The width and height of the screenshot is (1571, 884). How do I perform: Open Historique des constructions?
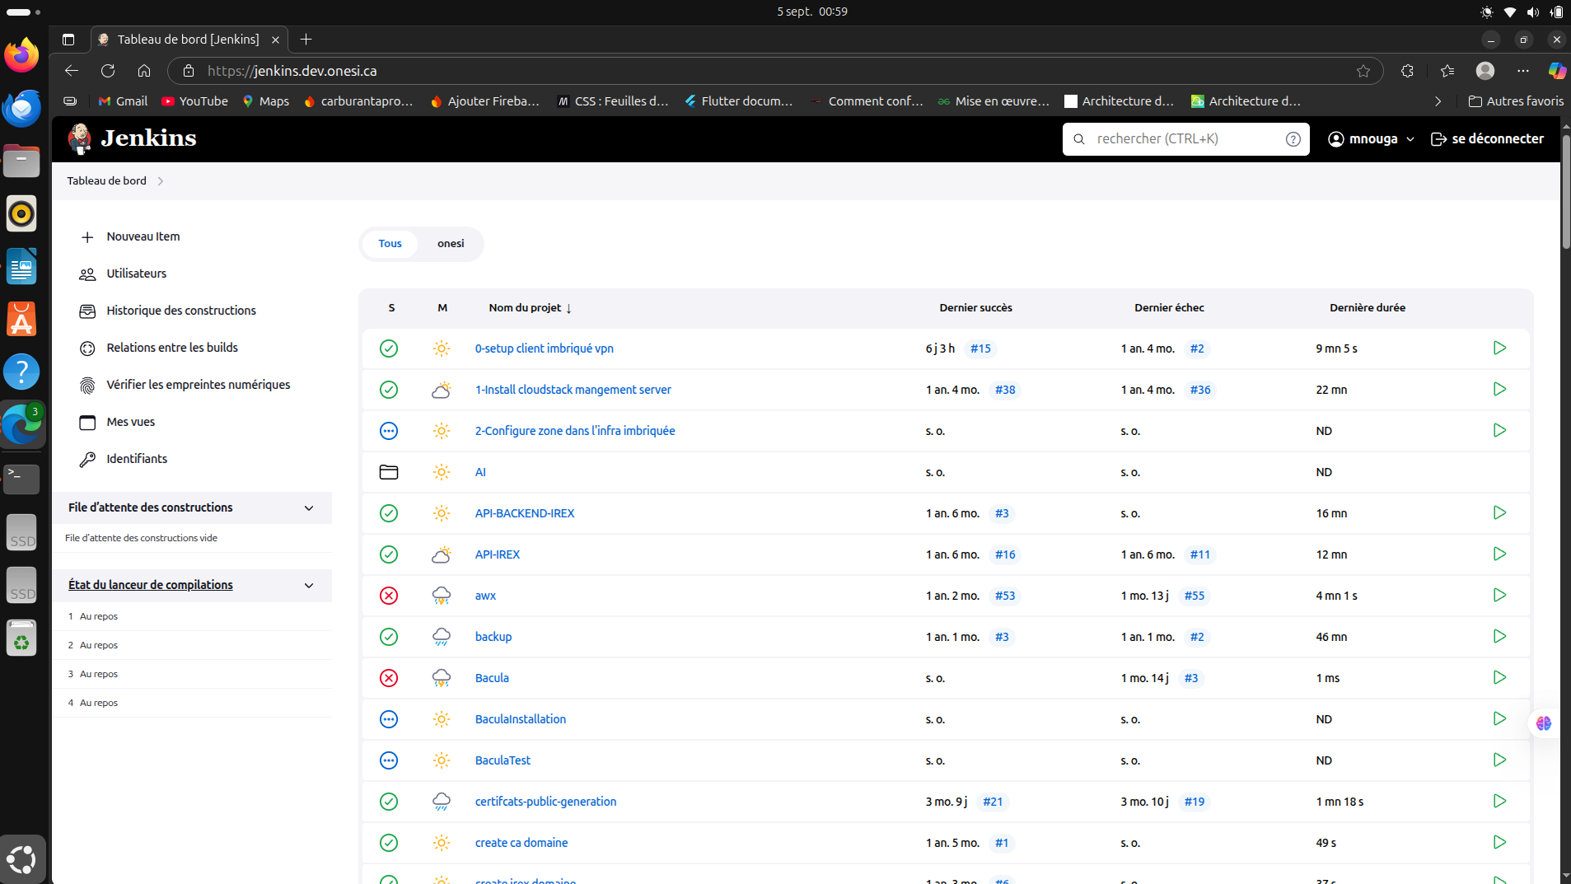(180, 311)
